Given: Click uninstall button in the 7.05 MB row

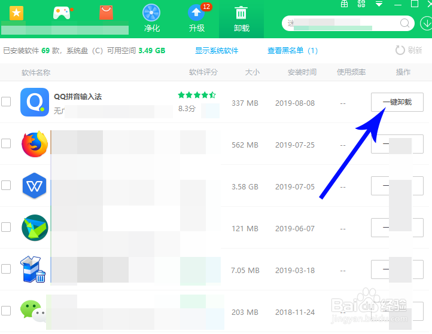Looking at the screenshot, I should 397,269.
